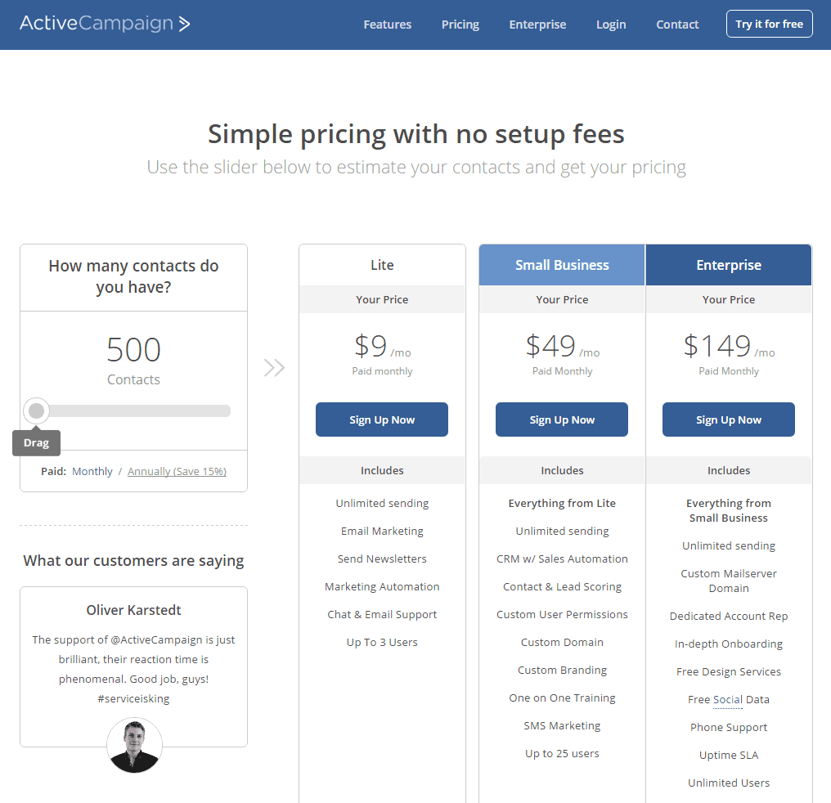
Task: Select Monthly payment option
Action: point(92,472)
